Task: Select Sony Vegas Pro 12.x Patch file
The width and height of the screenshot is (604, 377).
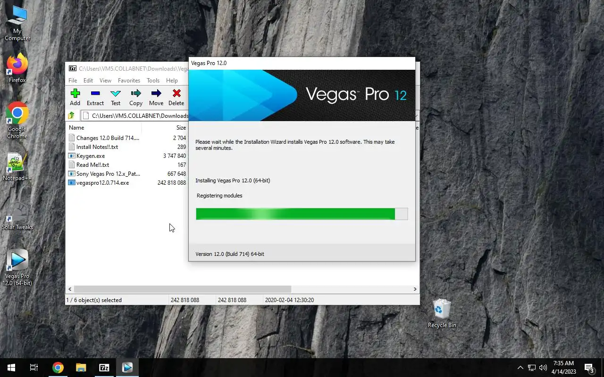Action: click(x=104, y=174)
